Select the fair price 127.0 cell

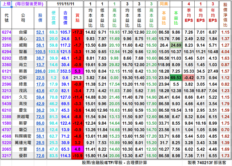(x=65, y=97)
